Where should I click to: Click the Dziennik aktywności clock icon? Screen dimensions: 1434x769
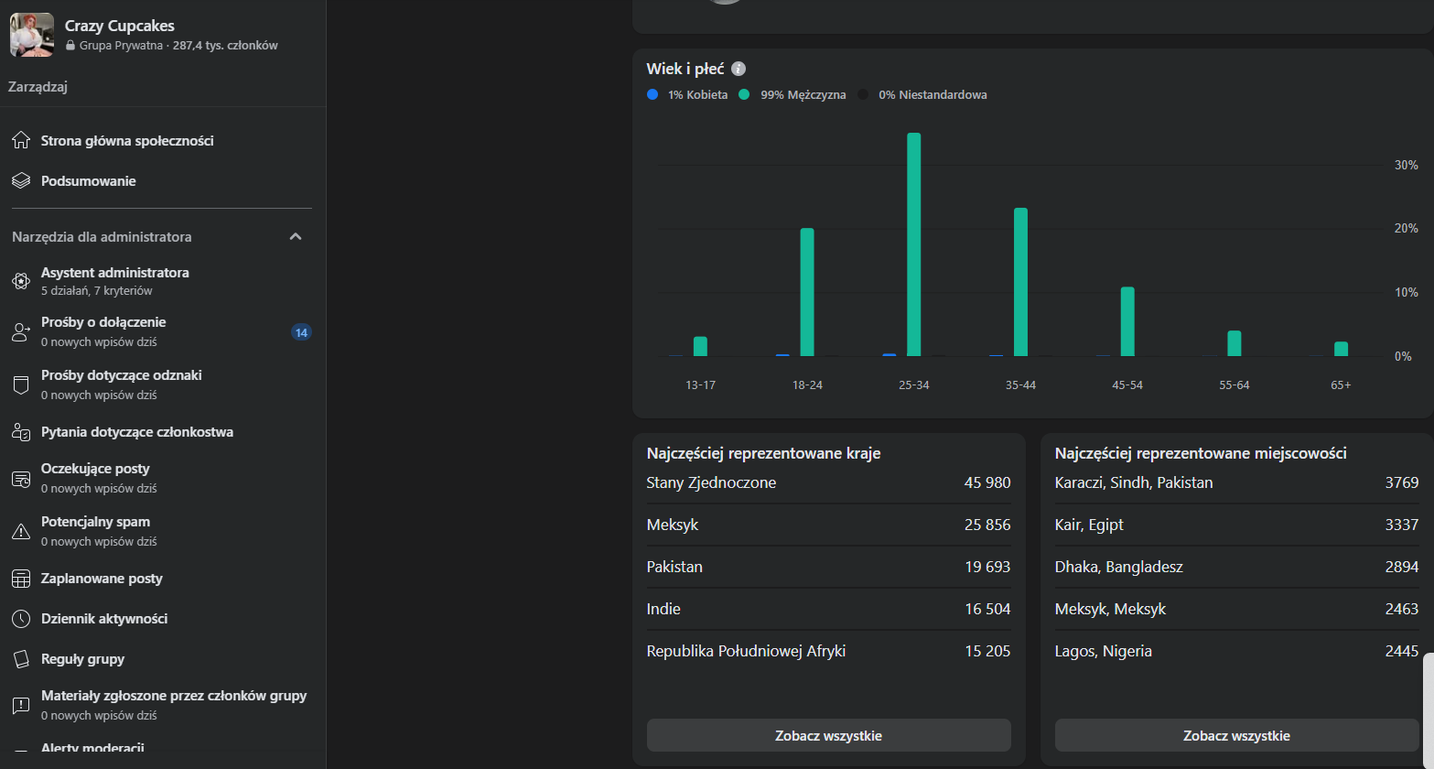21,619
